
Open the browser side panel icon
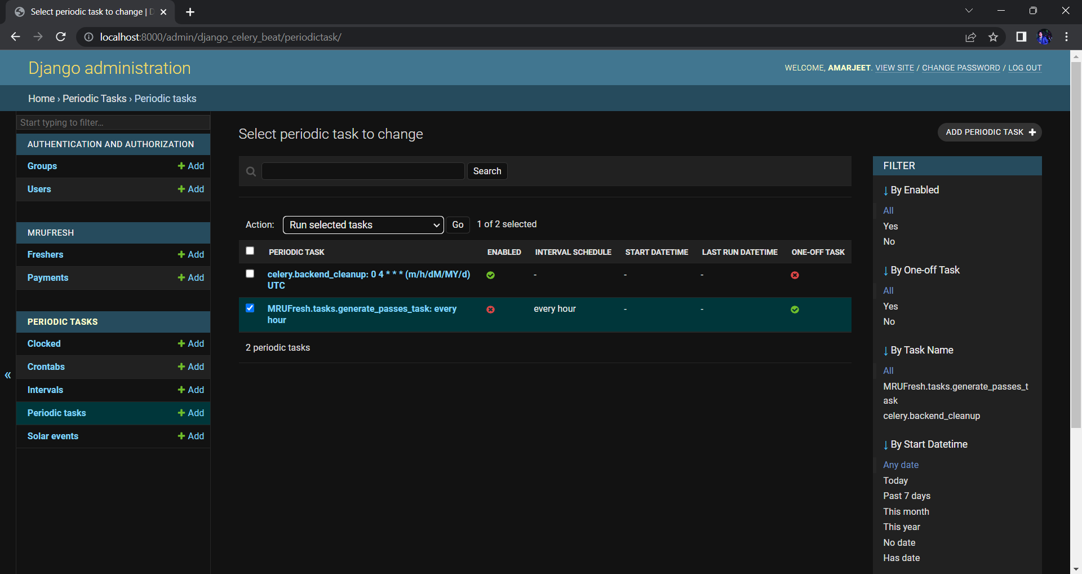(x=1021, y=37)
